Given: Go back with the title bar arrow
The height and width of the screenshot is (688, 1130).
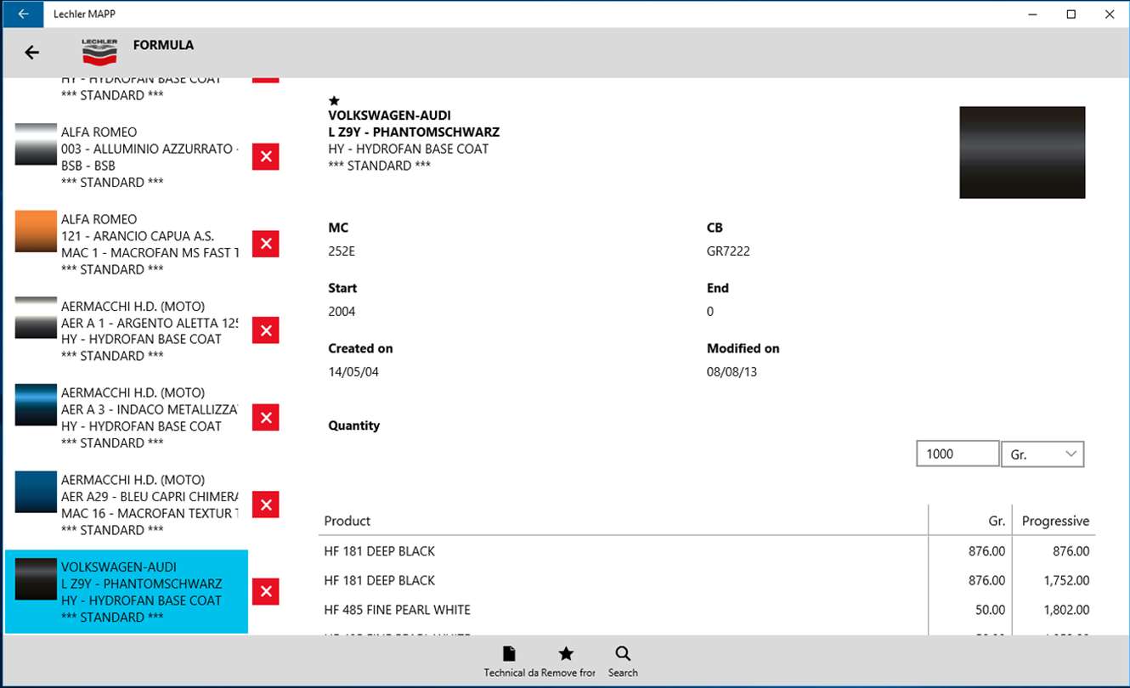Looking at the screenshot, I should click(x=23, y=14).
